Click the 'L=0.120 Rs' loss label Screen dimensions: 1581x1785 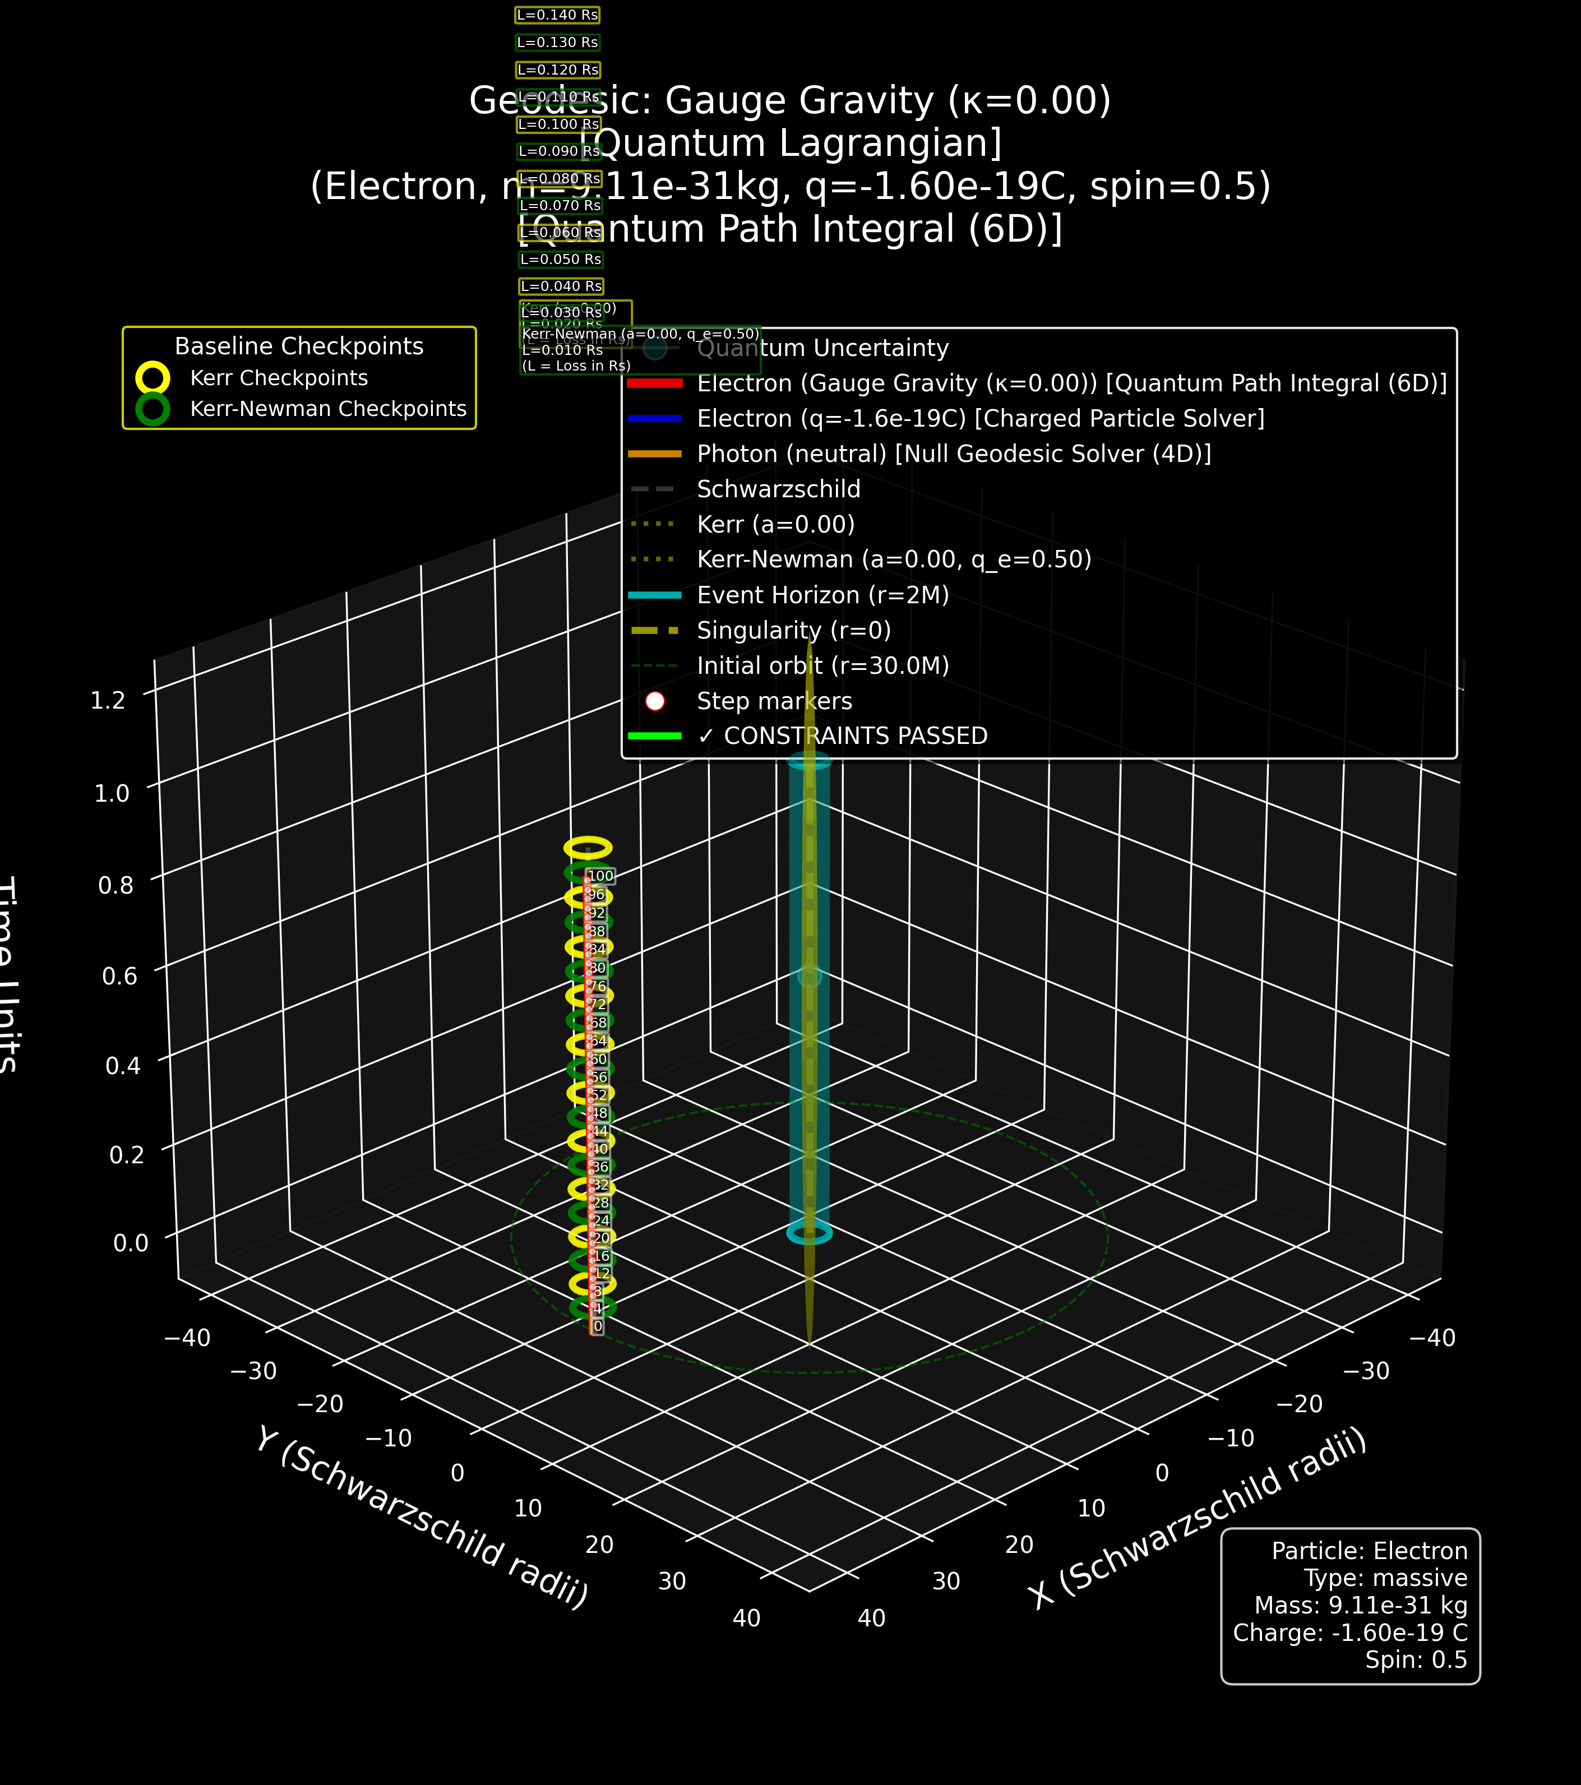coord(558,70)
